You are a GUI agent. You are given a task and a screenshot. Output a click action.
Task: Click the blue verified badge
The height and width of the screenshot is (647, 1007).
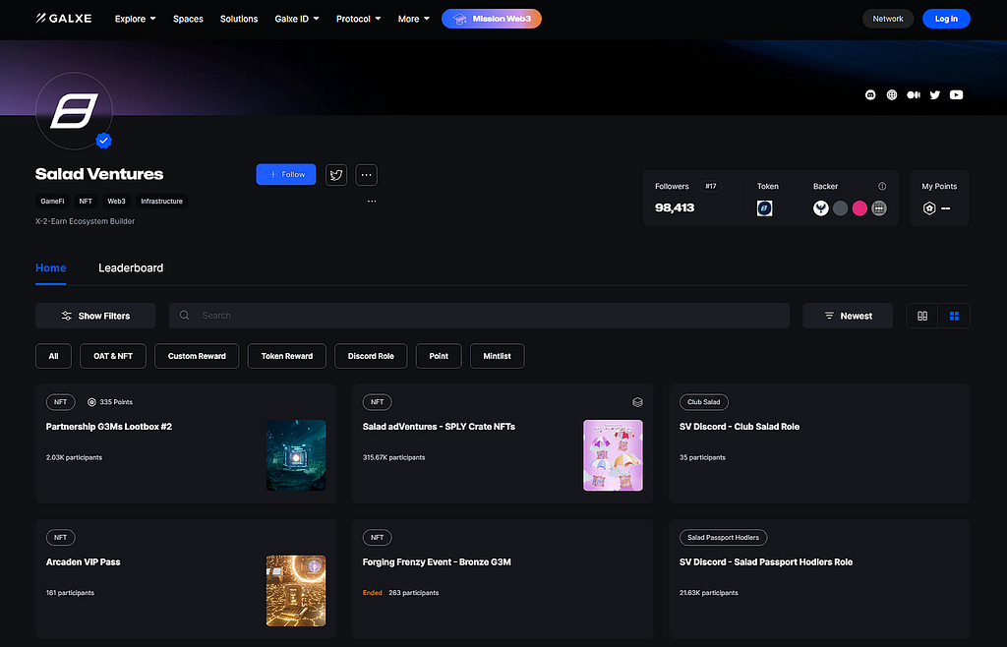(x=104, y=140)
